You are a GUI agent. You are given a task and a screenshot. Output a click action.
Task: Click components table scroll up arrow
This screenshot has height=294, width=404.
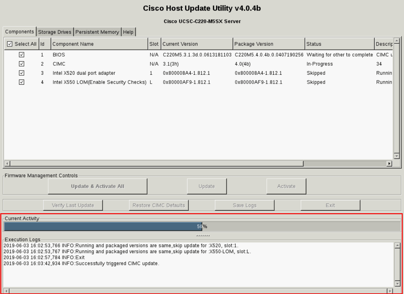[x=397, y=41]
